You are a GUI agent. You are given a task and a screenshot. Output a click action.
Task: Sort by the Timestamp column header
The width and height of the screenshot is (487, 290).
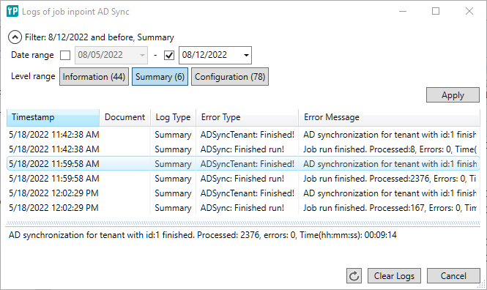tap(53, 117)
